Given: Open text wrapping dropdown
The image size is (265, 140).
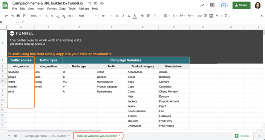Looking at the screenshot, I should (183, 16).
